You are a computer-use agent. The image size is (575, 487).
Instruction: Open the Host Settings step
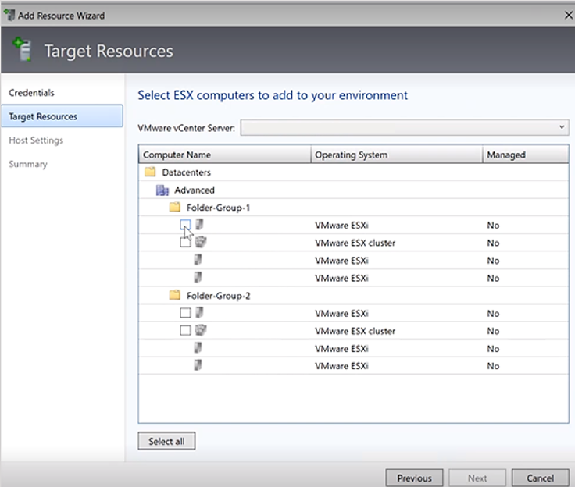[36, 140]
